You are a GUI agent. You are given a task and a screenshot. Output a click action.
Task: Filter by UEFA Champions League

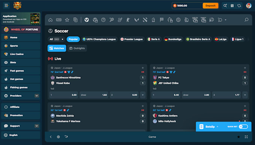99,39
